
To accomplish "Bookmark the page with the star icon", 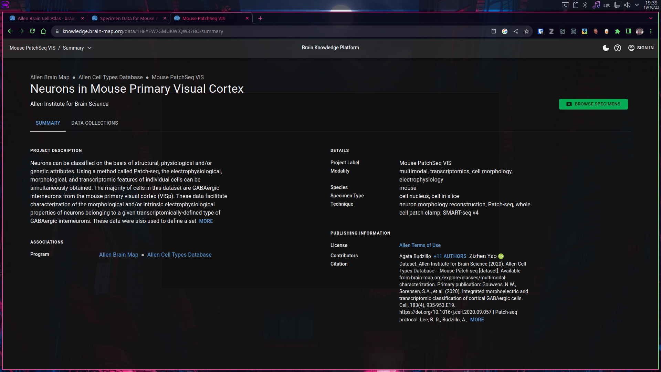I will click(x=527, y=31).
